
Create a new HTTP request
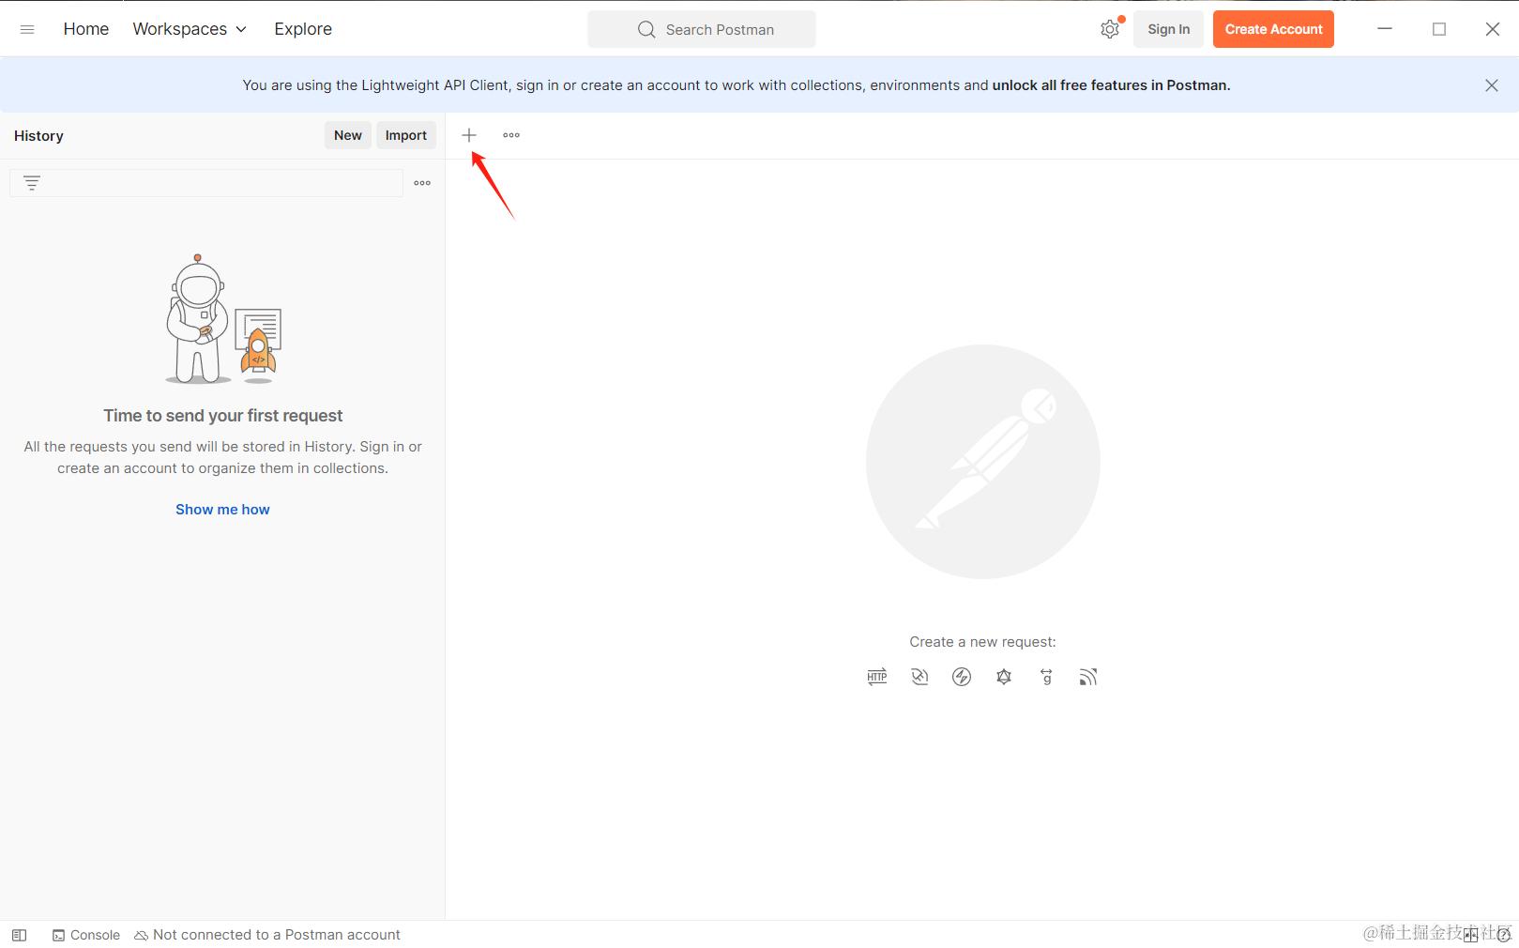pos(877,677)
